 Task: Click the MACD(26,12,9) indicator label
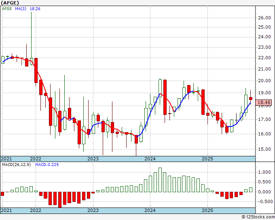pos(16,165)
